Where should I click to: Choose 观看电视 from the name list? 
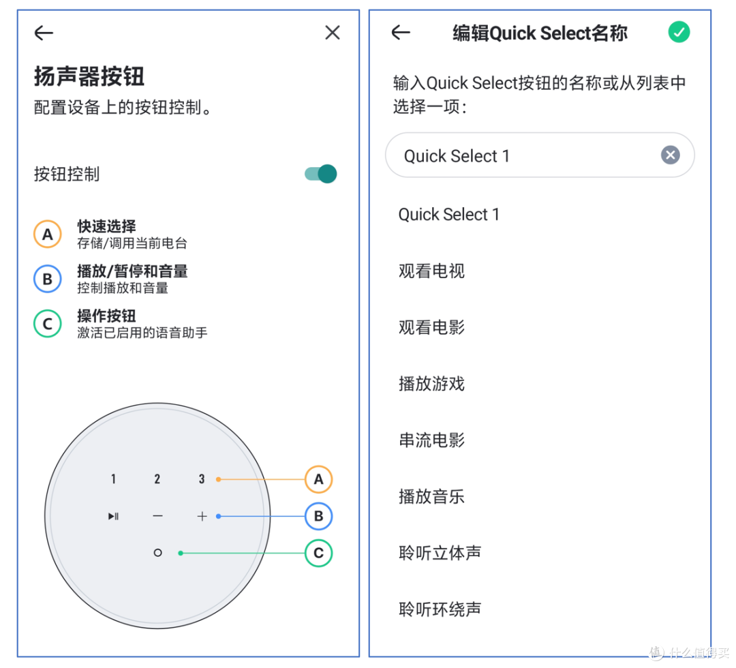pos(431,271)
